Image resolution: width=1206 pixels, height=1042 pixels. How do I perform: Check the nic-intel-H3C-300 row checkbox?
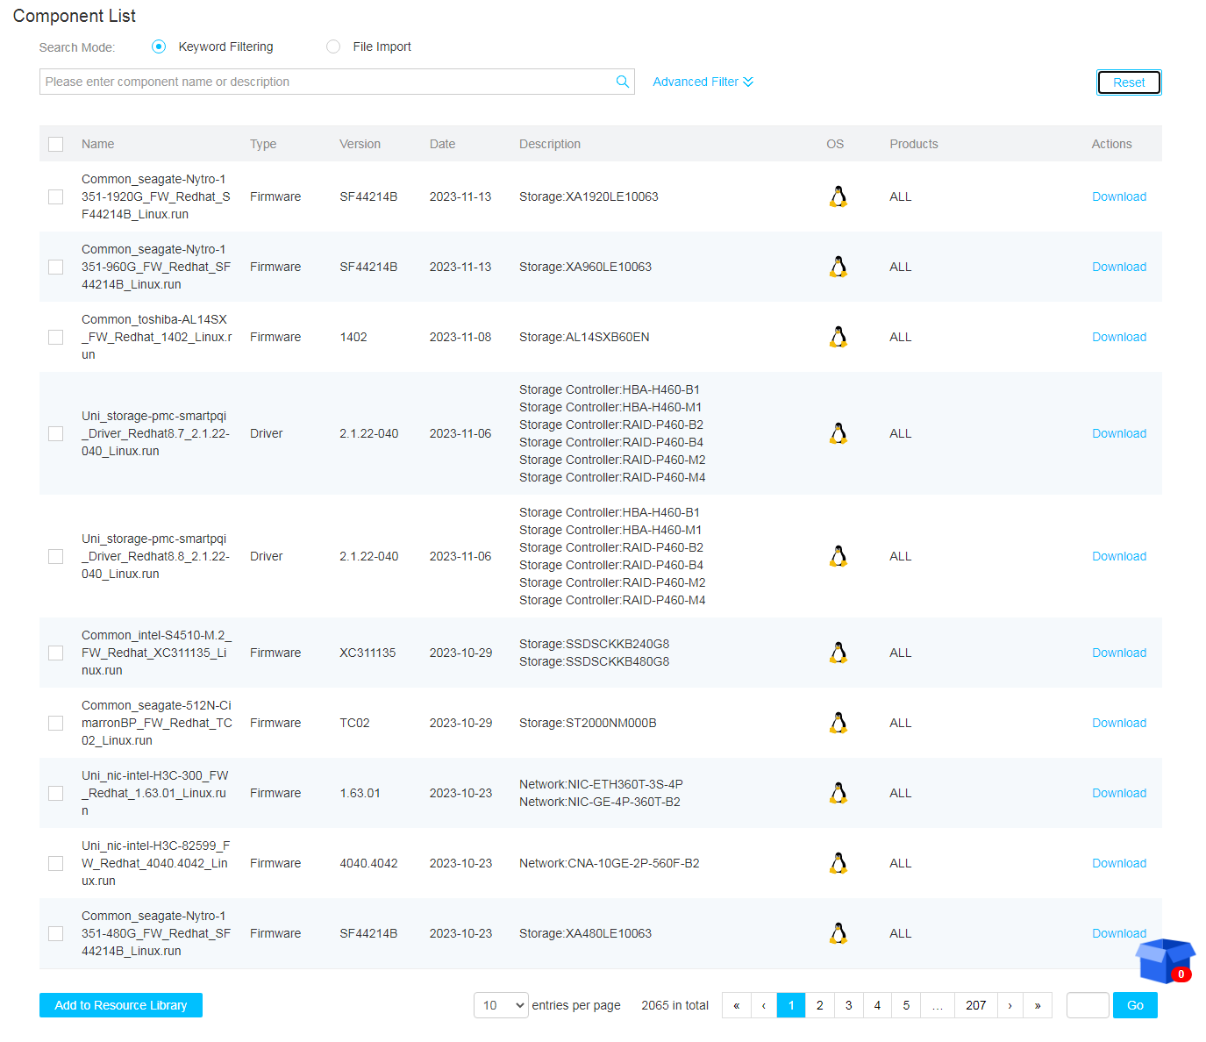coord(56,793)
